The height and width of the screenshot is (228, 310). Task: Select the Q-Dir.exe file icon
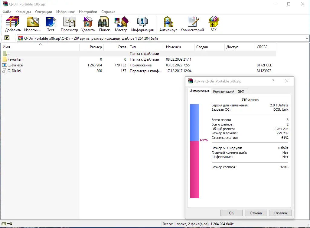click(5, 65)
